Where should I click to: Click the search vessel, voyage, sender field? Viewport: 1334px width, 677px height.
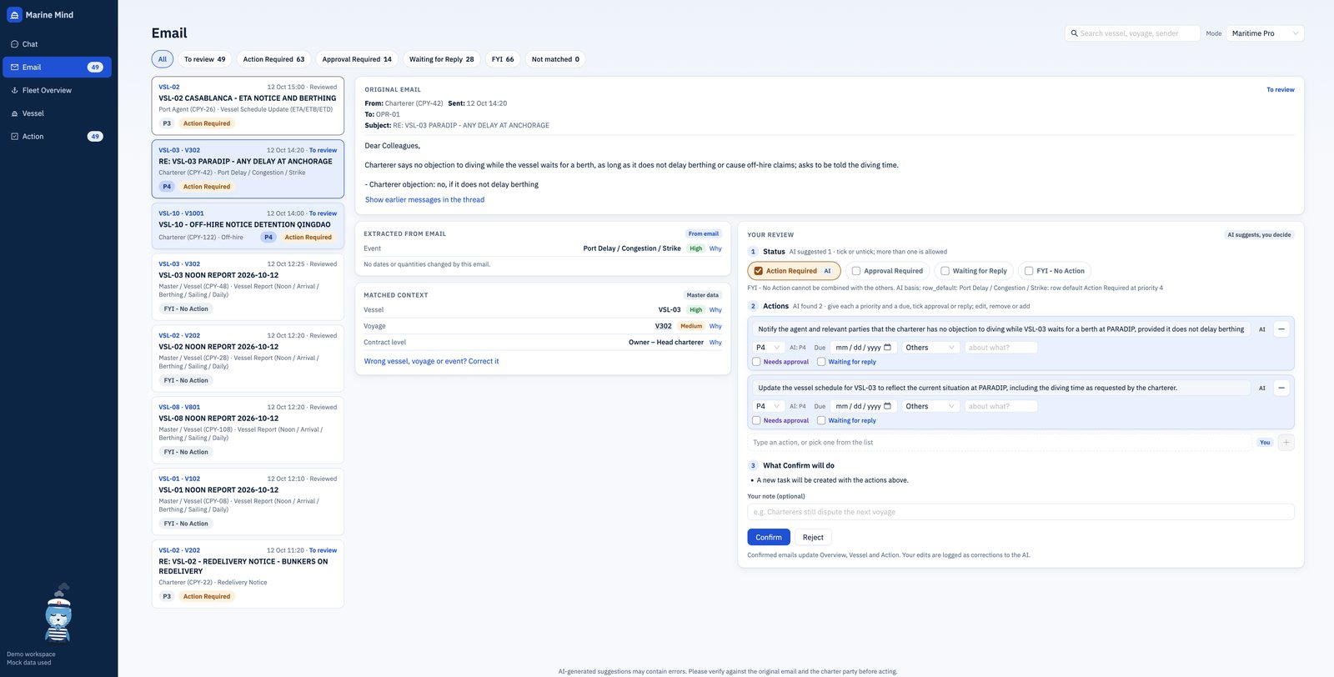(1132, 33)
